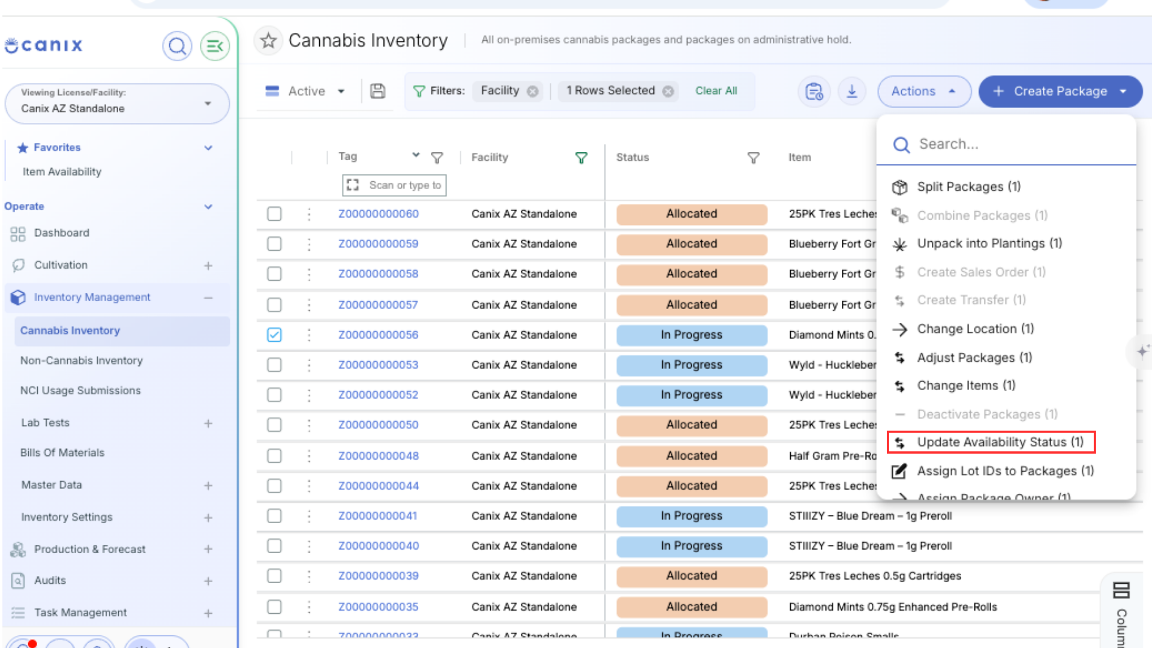The image size is (1152, 648).
Task: Click the Inventory Management box icon
Action: click(18, 298)
